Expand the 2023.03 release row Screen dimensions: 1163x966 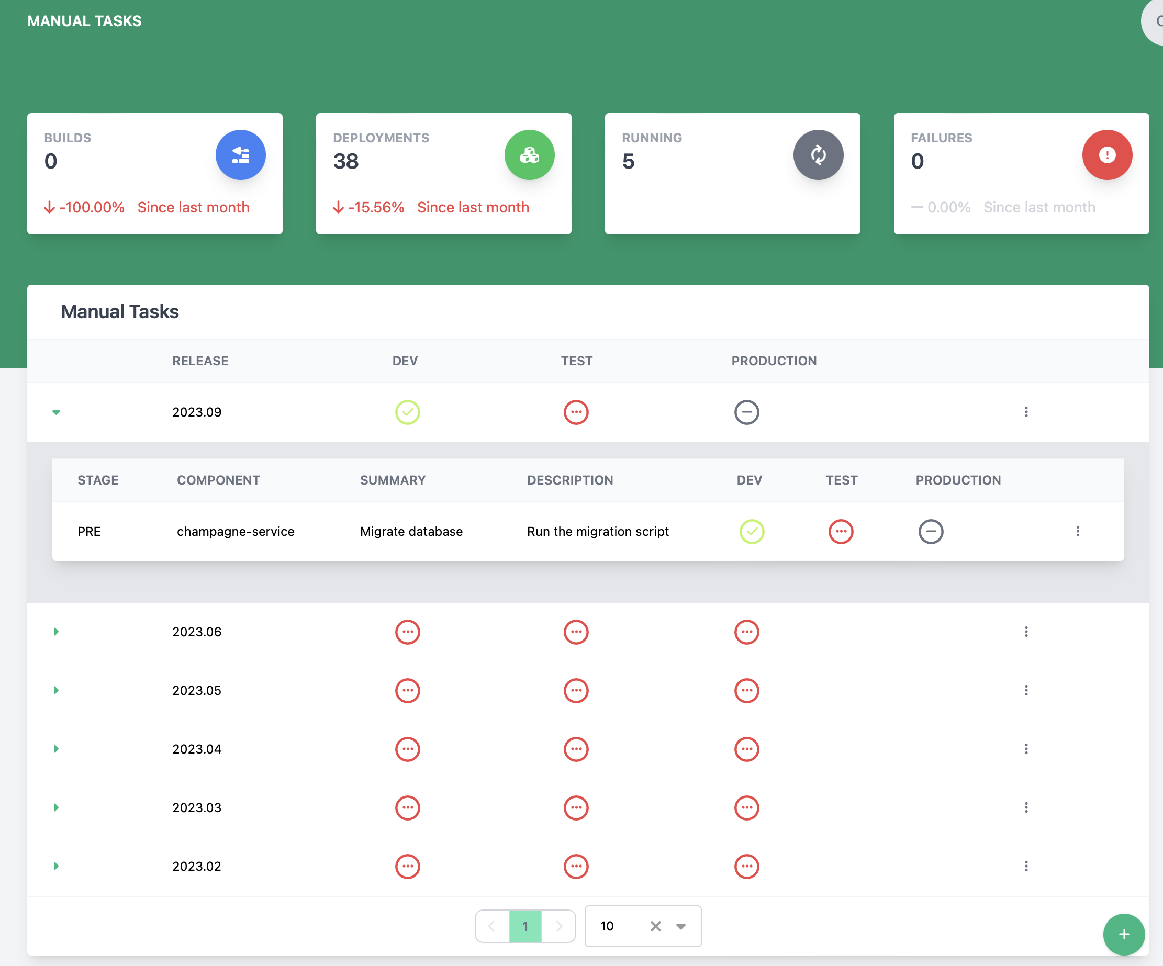point(56,807)
